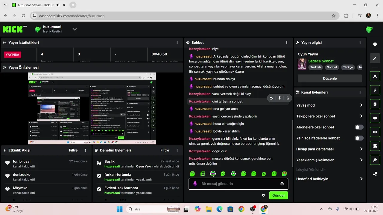Open the Denetim Eylemleri three-dot menu
This screenshot has height=215, width=383.
click(177, 150)
